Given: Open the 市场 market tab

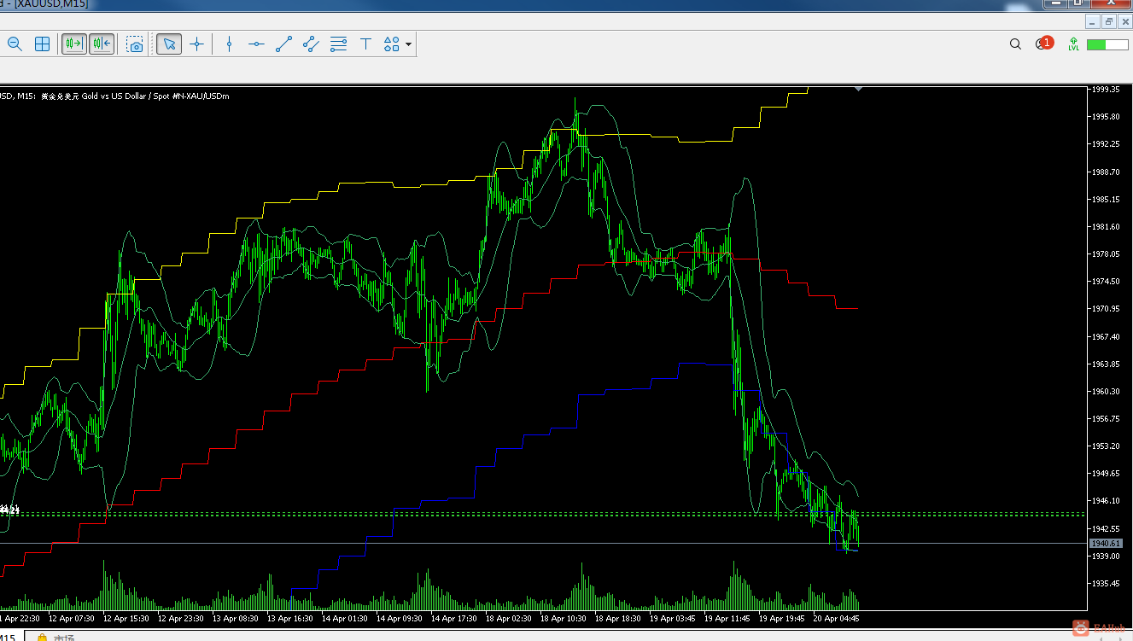Looking at the screenshot, I should click(x=55, y=637).
